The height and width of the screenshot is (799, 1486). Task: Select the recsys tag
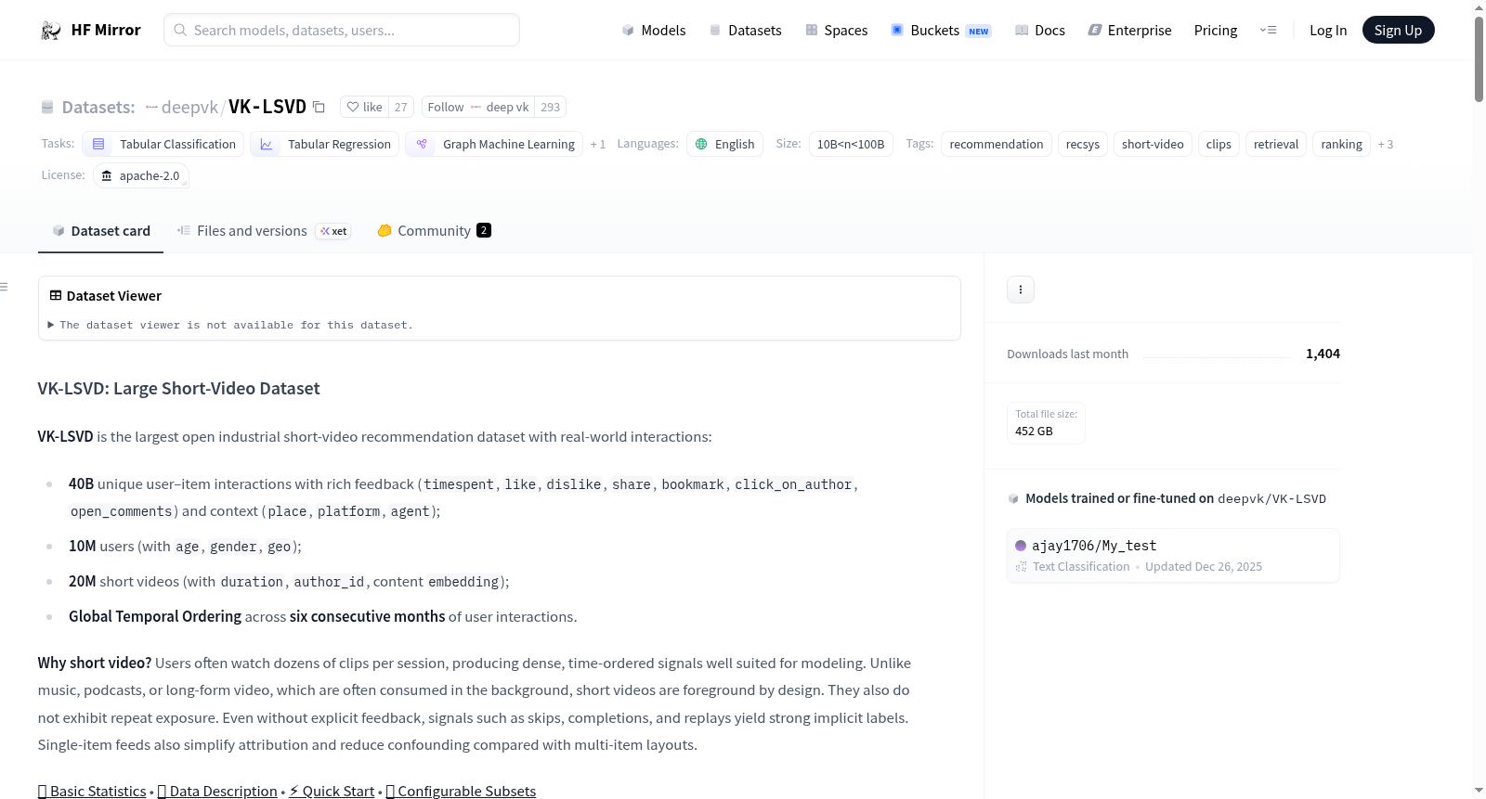(x=1083, y=144)
